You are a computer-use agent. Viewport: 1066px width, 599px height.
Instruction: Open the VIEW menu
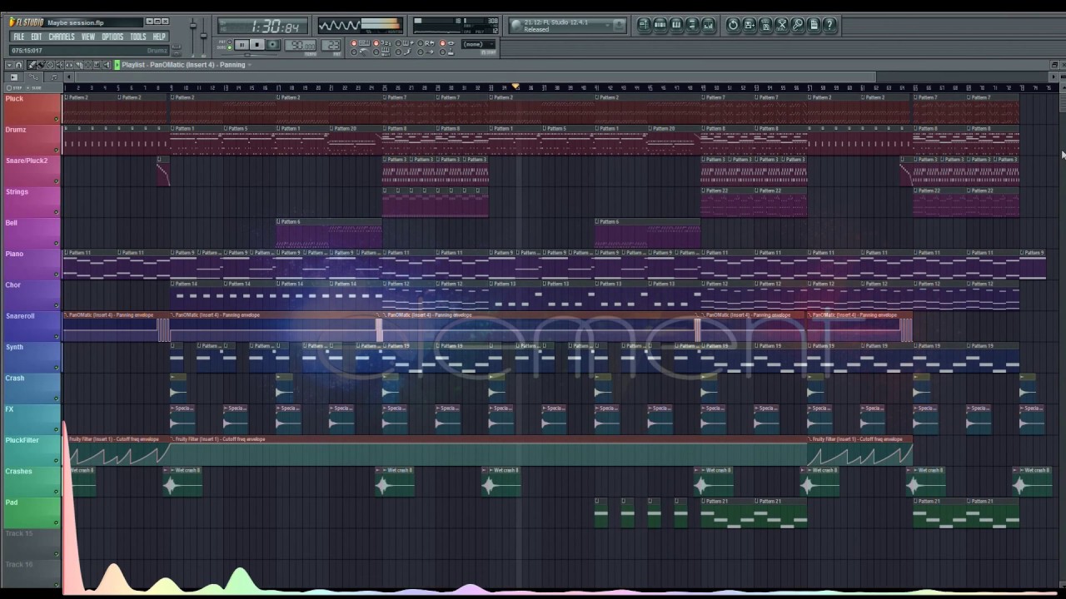87,37
